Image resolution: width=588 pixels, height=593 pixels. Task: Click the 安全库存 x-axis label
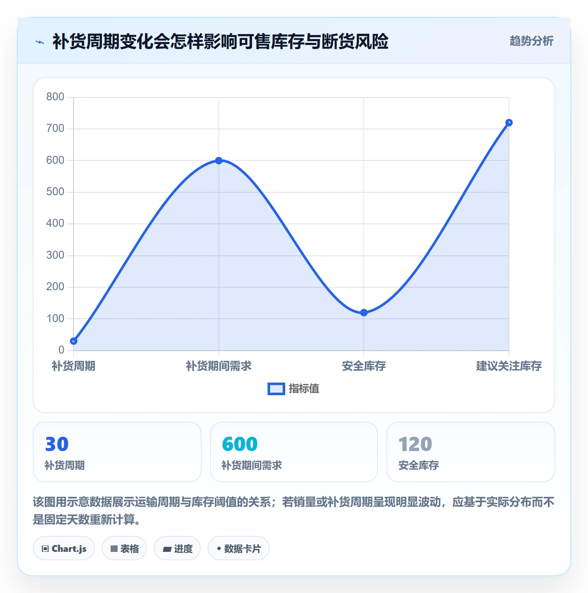click(x=364, y=366)
